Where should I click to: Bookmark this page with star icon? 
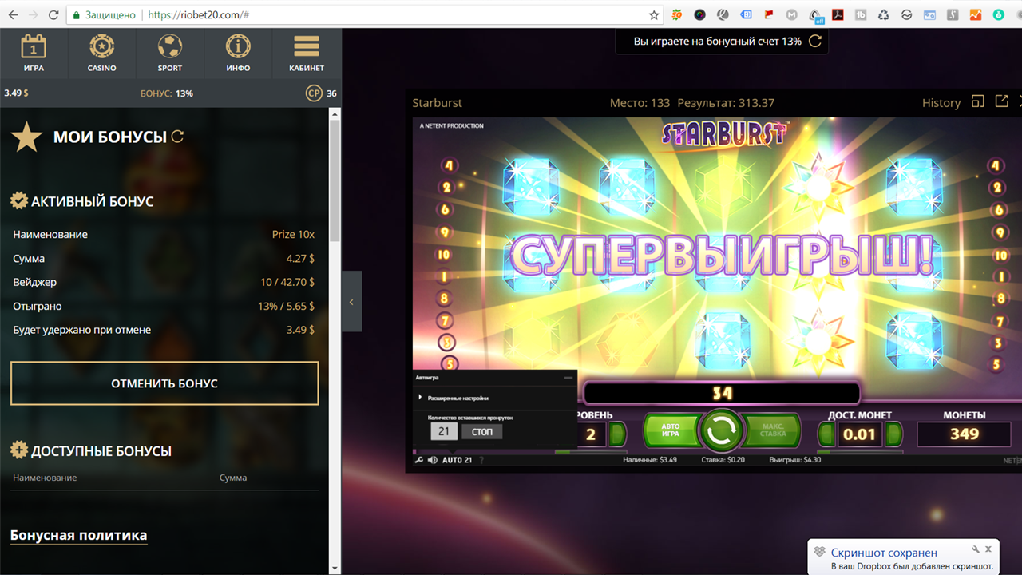click(x=654, y=15)
